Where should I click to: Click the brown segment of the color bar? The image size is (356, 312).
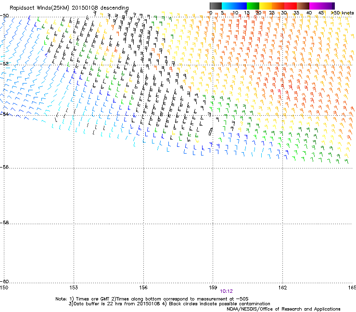303,6
